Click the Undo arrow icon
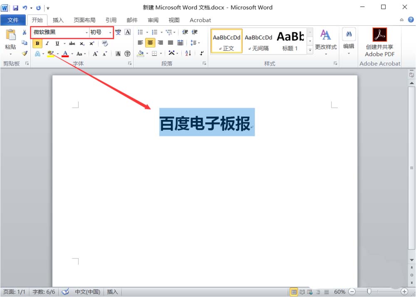This screenshot has height=297, width=416. (x=25, y=8)
